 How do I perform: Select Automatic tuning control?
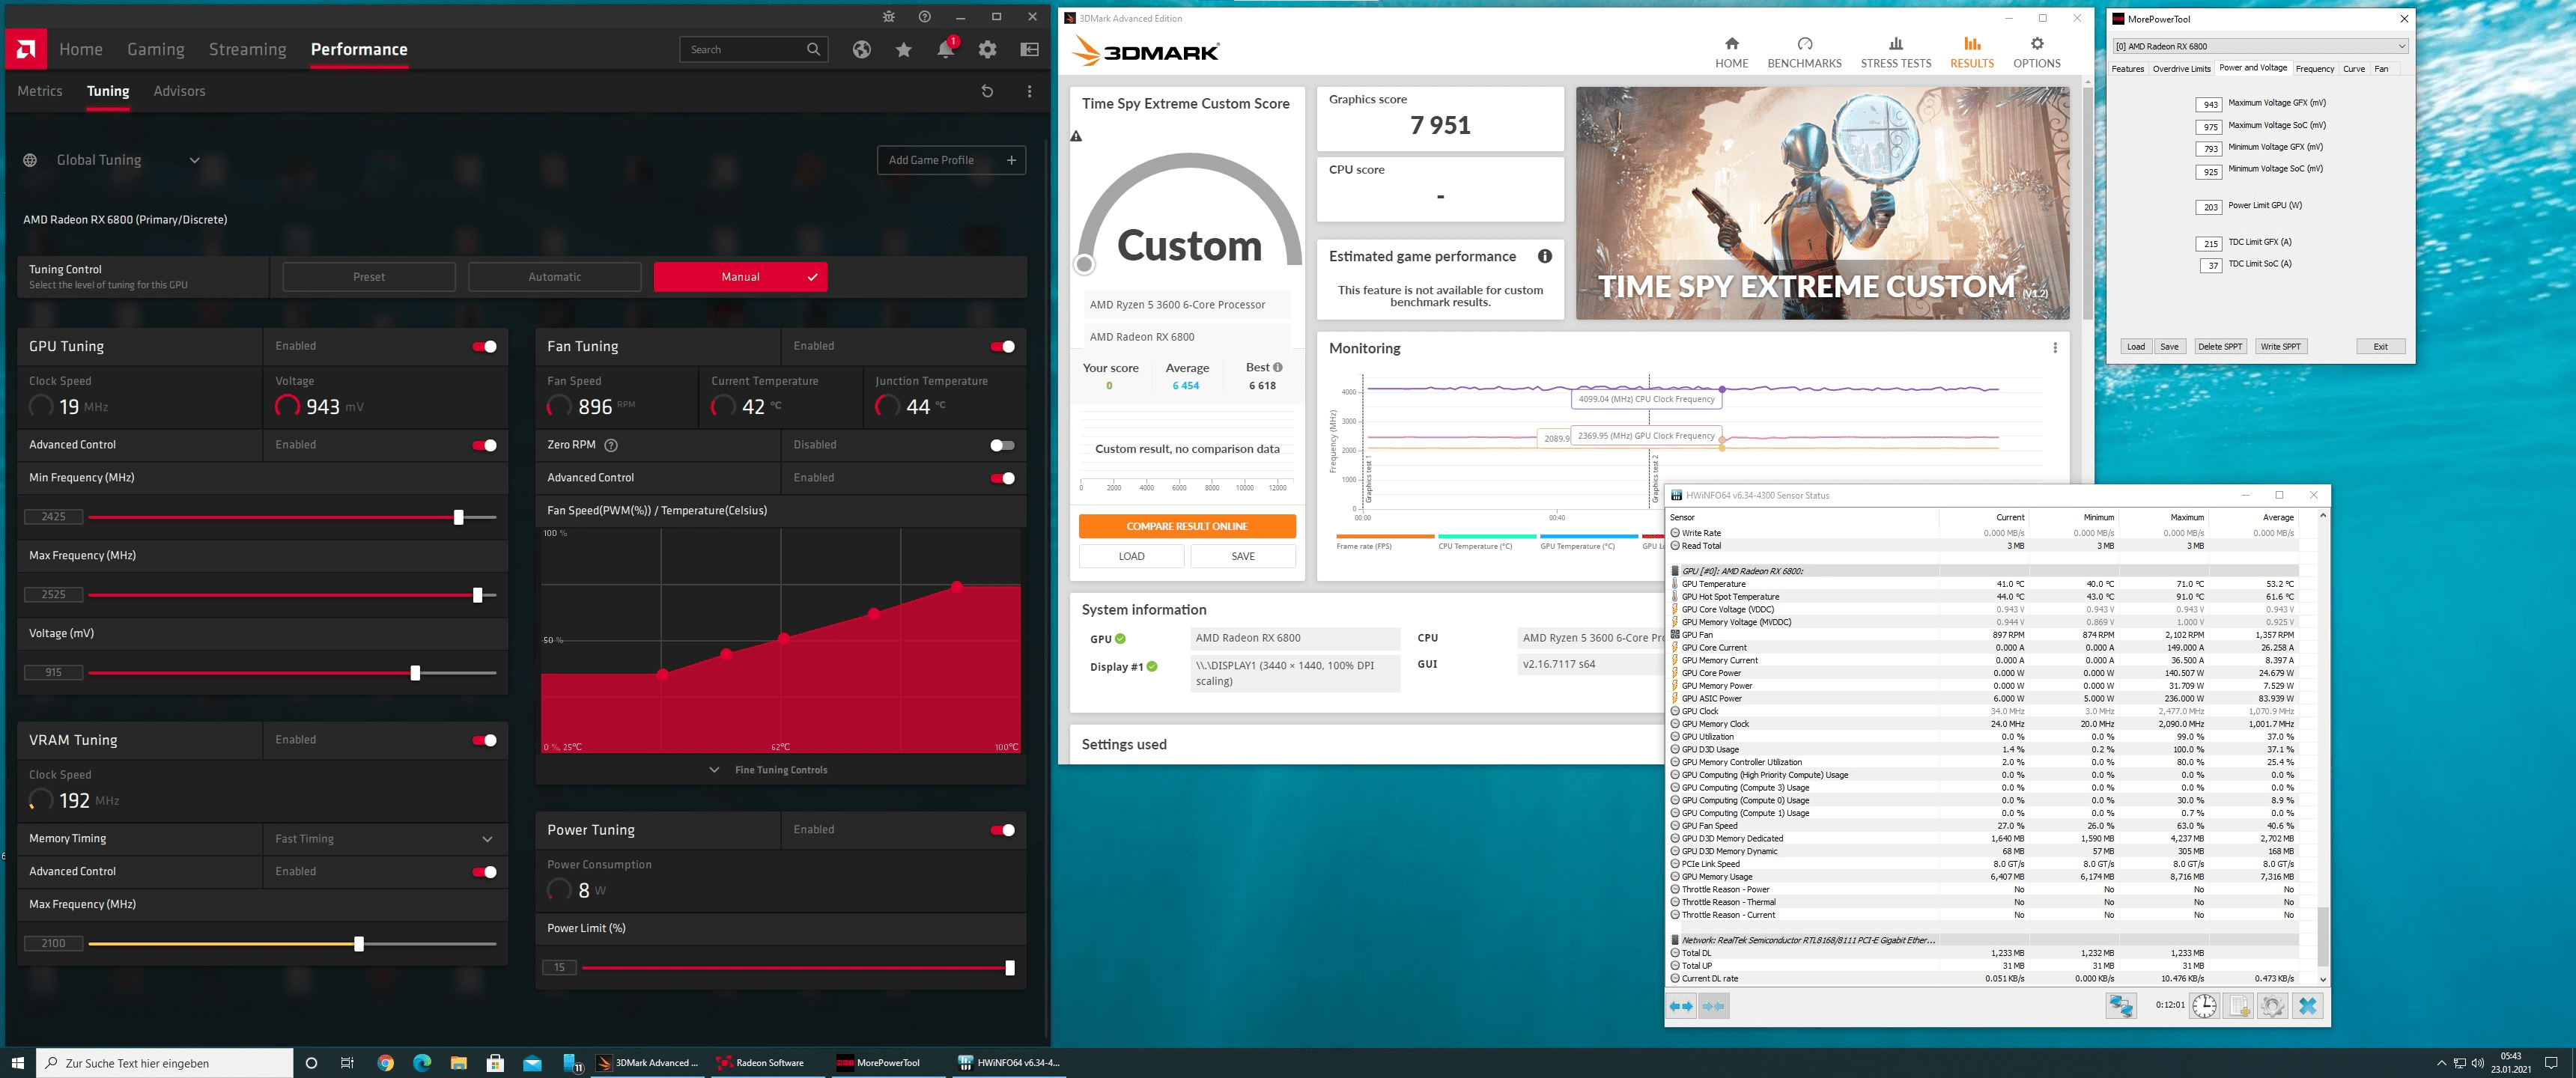pos(554,277)
